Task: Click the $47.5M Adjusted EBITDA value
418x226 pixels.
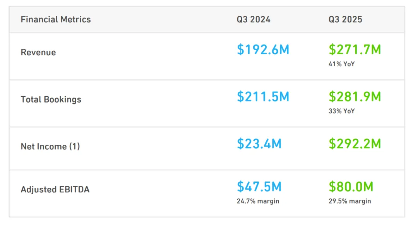Action: coord(259,187)
